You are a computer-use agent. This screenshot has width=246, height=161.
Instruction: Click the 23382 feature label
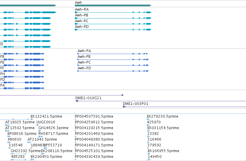coord(153,134)
